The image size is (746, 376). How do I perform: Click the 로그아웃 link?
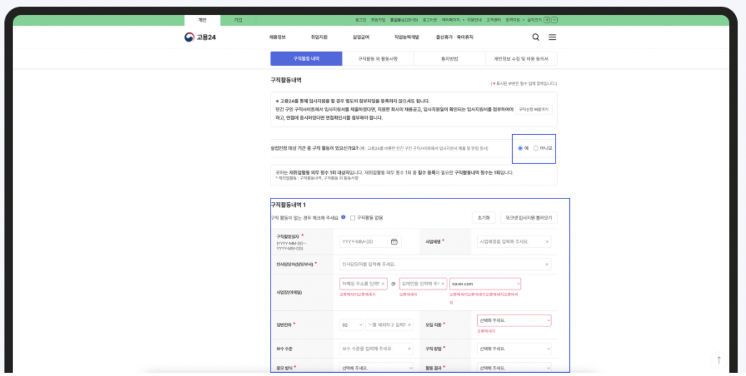point(429,20)
